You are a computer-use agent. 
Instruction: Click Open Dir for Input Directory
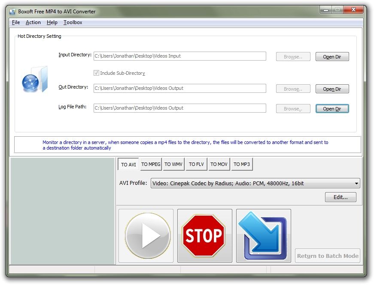[332, 57]
